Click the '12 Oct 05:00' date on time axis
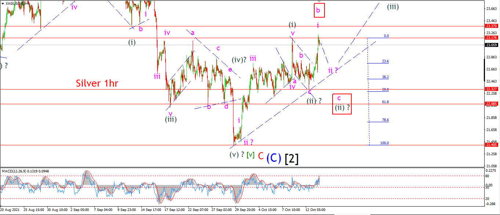The image size is (500, 215). click(x=315, y=210)
